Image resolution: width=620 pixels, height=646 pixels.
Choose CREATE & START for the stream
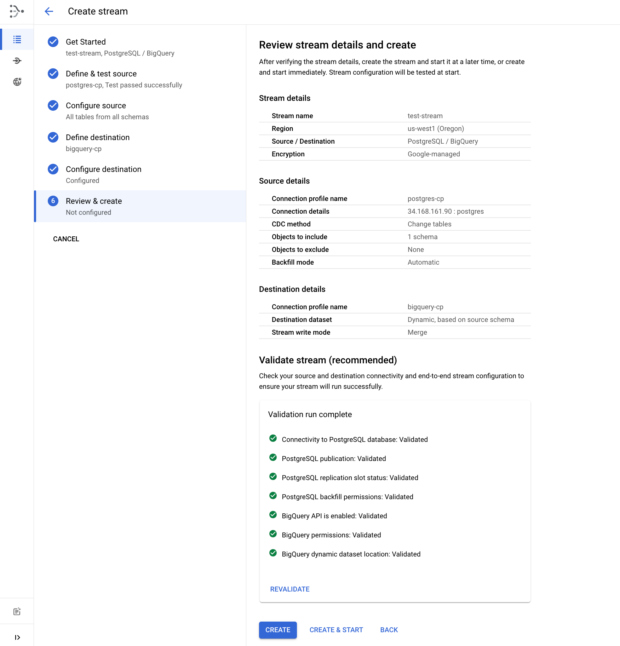336,630
